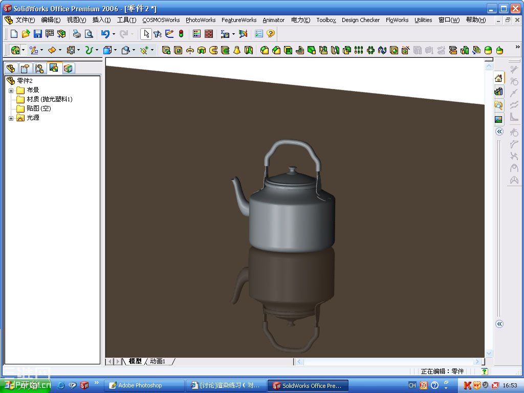Expand the 光源 folder node
The image size is (524, 393).
point(11,118)
